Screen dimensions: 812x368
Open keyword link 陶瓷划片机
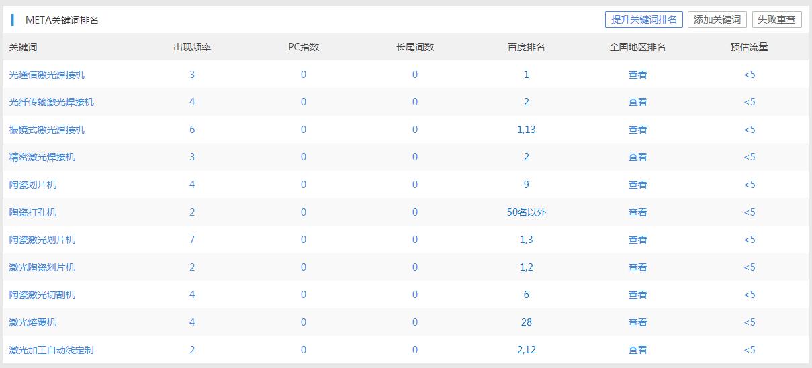pos(33,185)
